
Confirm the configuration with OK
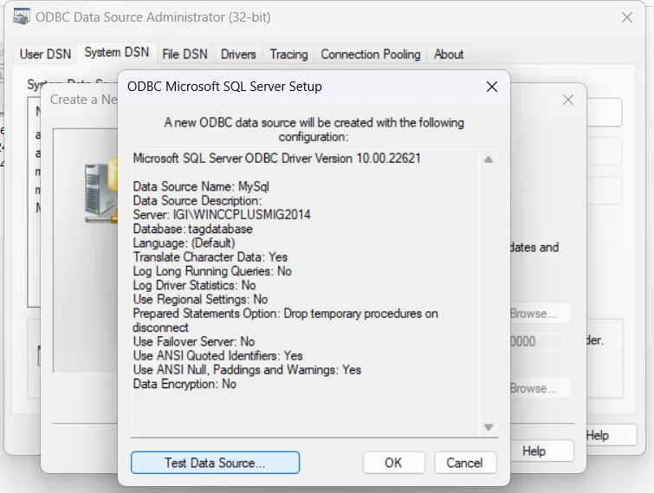click(393, 463)
